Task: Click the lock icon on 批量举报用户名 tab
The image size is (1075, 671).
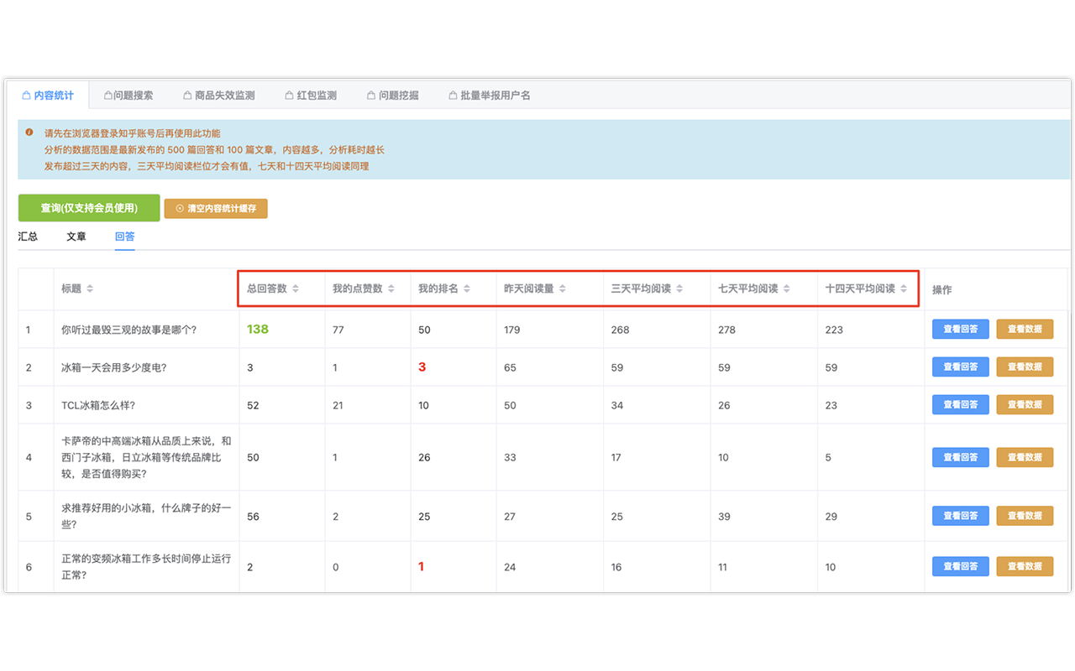Action: pyautogui.click(x=453, y=96)
